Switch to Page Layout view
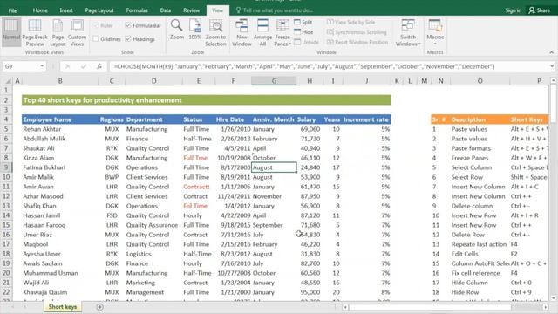The height and width of the screenshot is (314, 558). (x=58, y=32)
